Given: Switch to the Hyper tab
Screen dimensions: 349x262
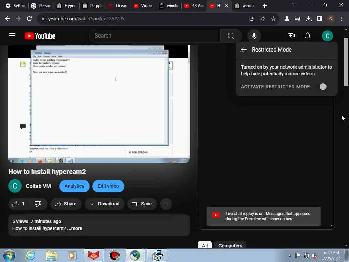Looking at the screenshot, I should 67,6.
